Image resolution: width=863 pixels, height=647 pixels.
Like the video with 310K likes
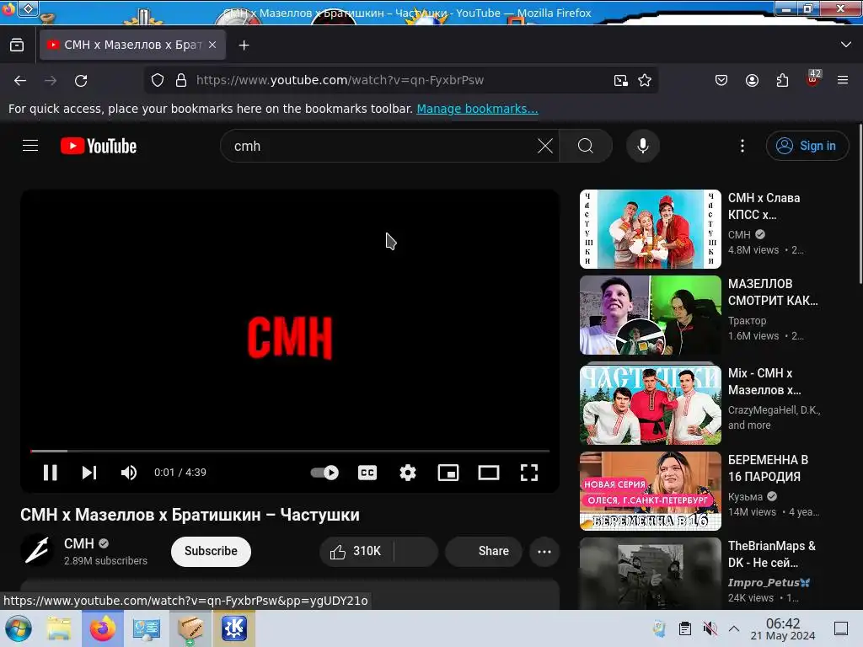coord(356,551)
